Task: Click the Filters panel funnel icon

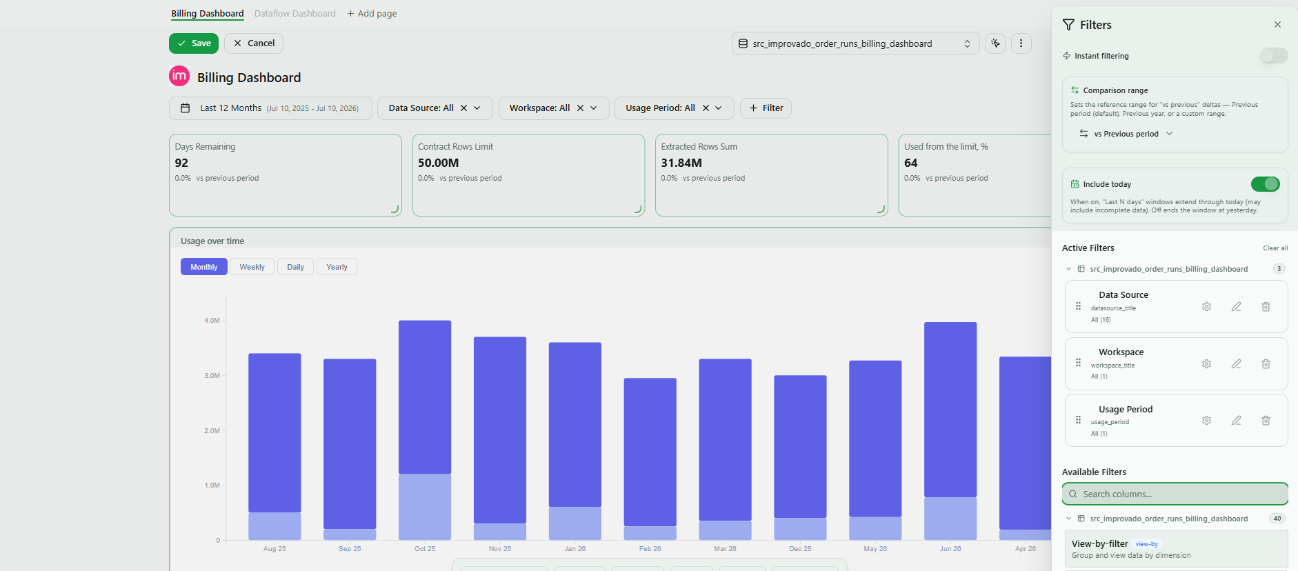Action: (x=1068, y=25)
